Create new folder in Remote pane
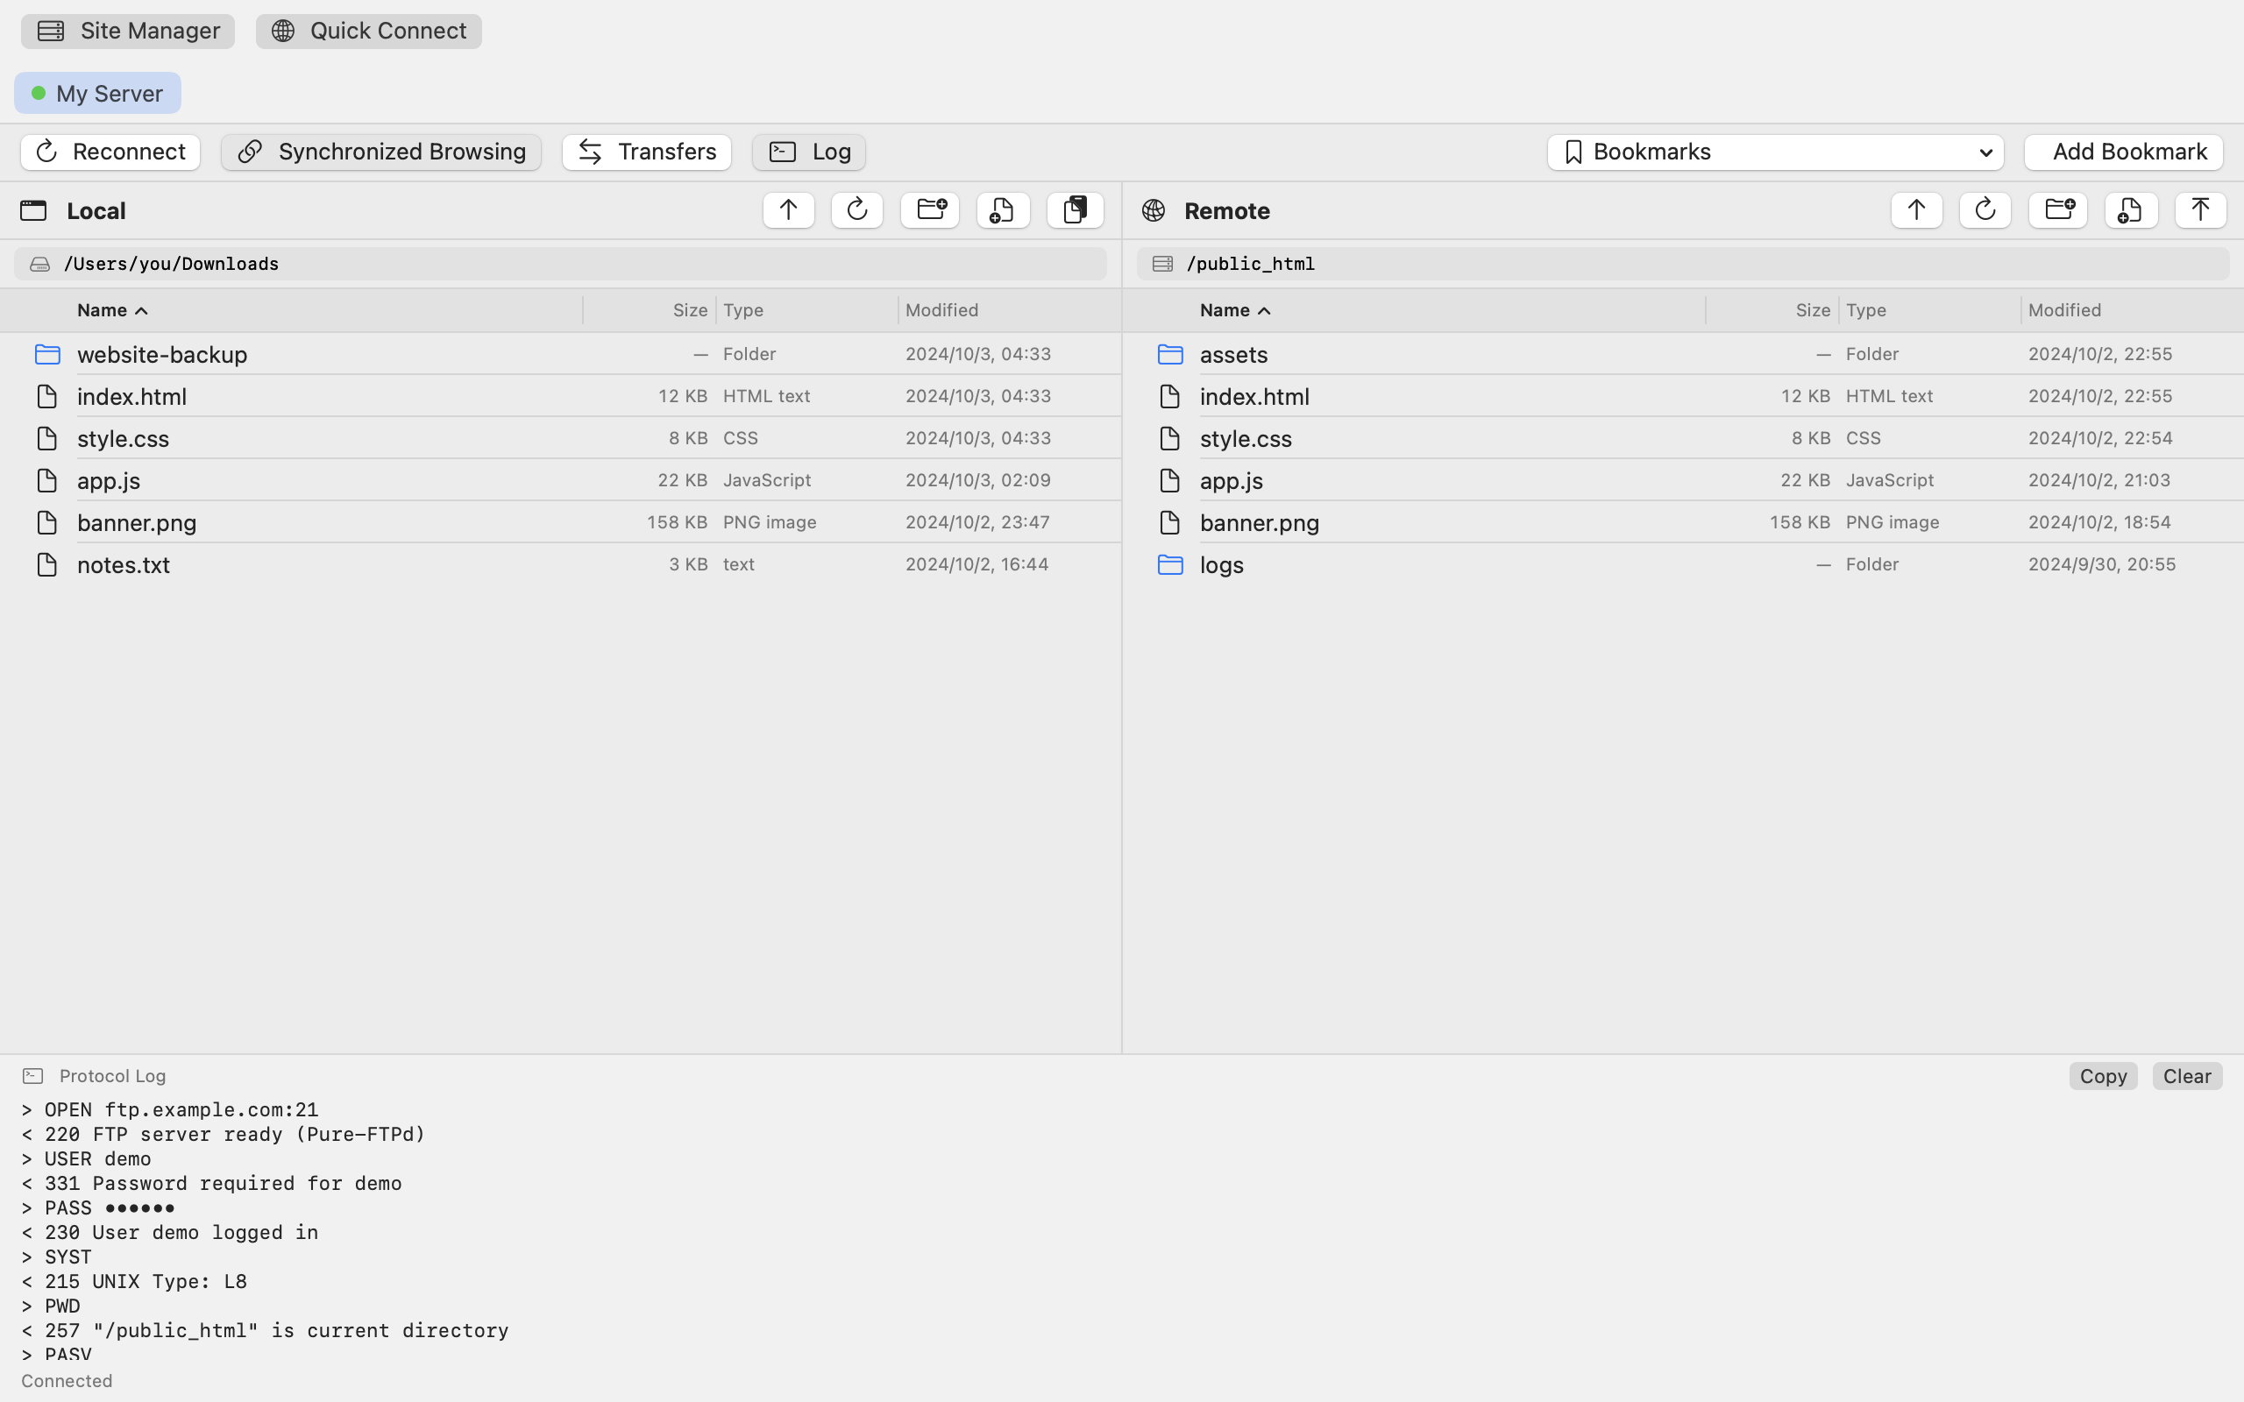The height and width of the screenshot is (1402, 2244). (x=2057, y=210)
